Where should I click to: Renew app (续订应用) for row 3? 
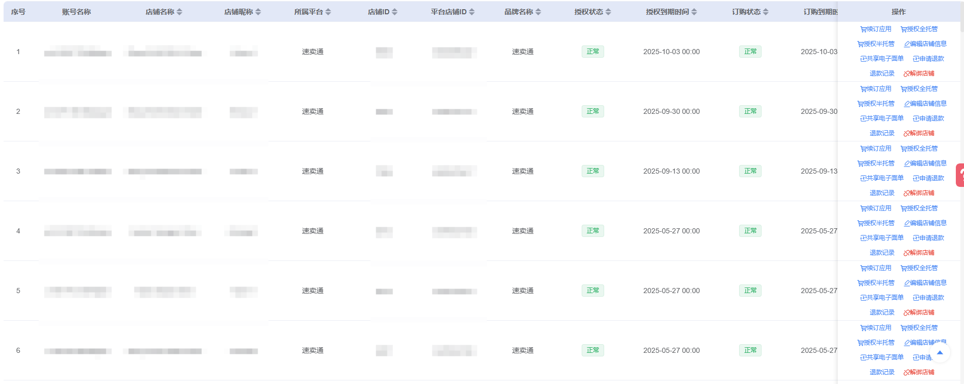876,149
